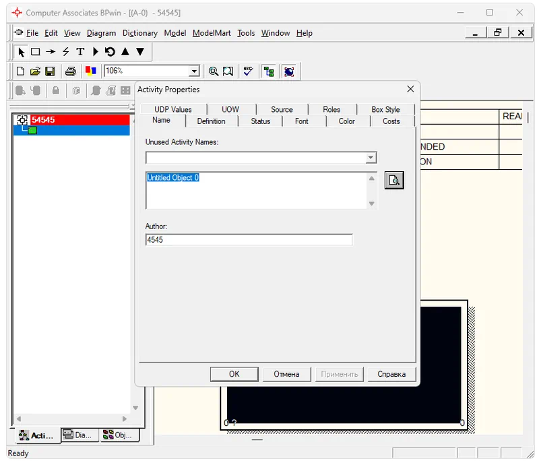Switch to the Box Style tab
Screen dimensions: 539x463
coord(385,109)
